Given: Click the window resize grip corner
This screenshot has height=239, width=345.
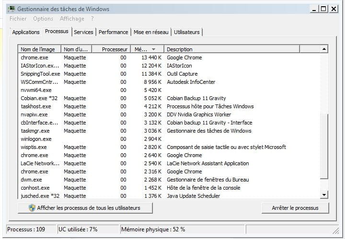Looking at the screenshot, I should point(336,230).
